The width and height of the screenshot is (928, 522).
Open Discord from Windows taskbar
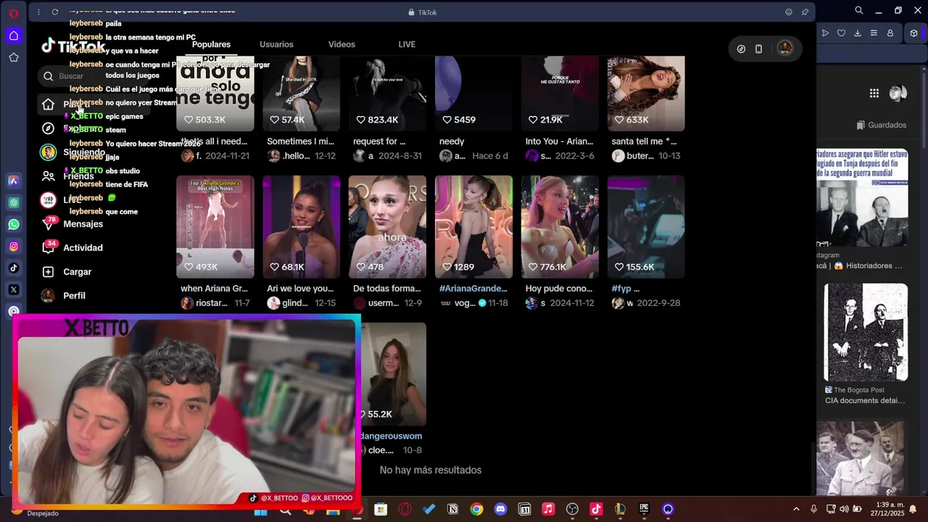tap(500, 509)
